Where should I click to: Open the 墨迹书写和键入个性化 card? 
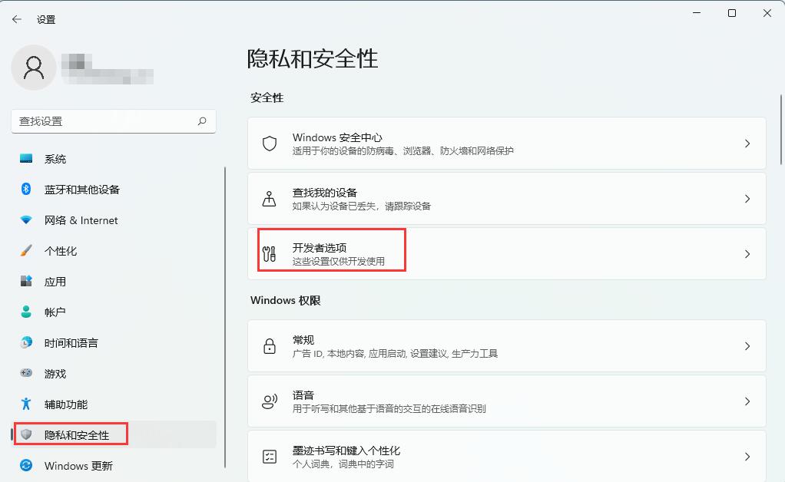(507, 457)
